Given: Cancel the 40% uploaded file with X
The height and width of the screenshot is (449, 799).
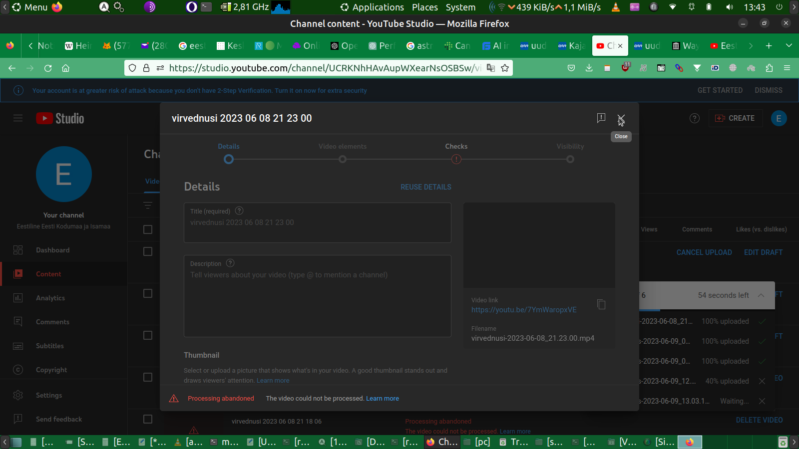Looking at the screenshot, I should pyautogui.click(x=762, y=381).
